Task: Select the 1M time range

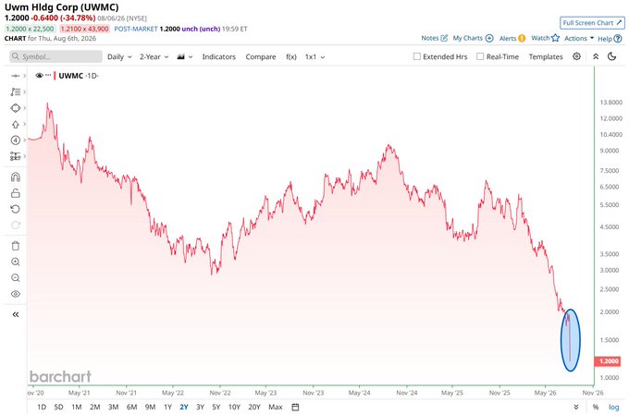Action: [76, 407]
